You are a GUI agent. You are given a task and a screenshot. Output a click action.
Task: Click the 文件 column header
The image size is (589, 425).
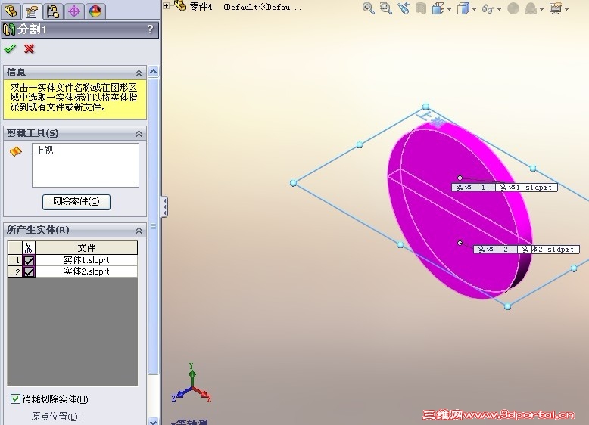[x=86, y=247]
